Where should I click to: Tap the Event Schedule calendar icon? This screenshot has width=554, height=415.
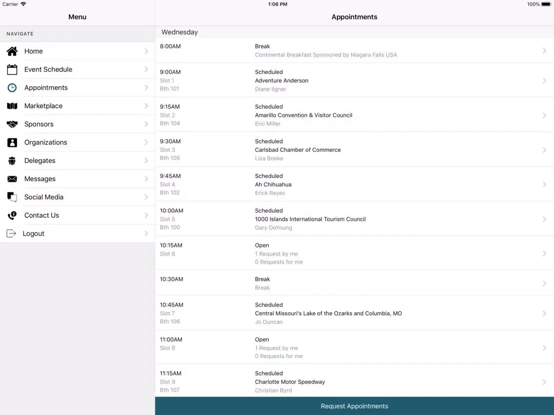click(x=12, y=70)
